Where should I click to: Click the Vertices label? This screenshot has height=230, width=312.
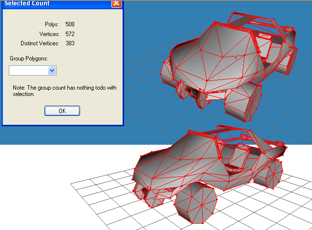(x=49, y=34)
